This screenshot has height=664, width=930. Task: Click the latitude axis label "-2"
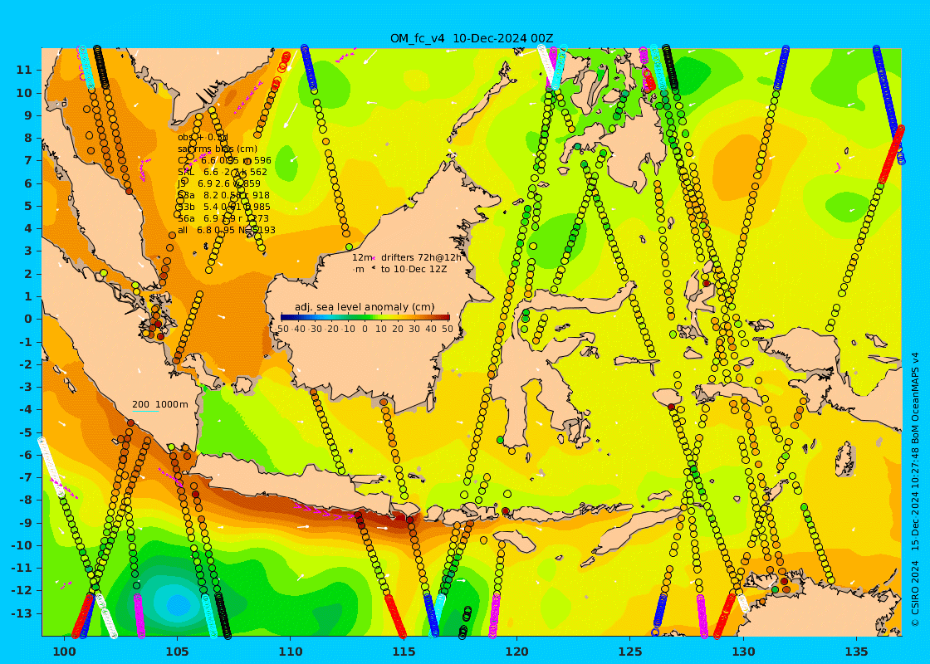click(25, 364)
